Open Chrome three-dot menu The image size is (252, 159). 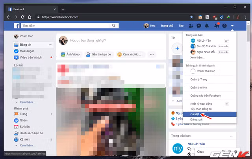245,17
